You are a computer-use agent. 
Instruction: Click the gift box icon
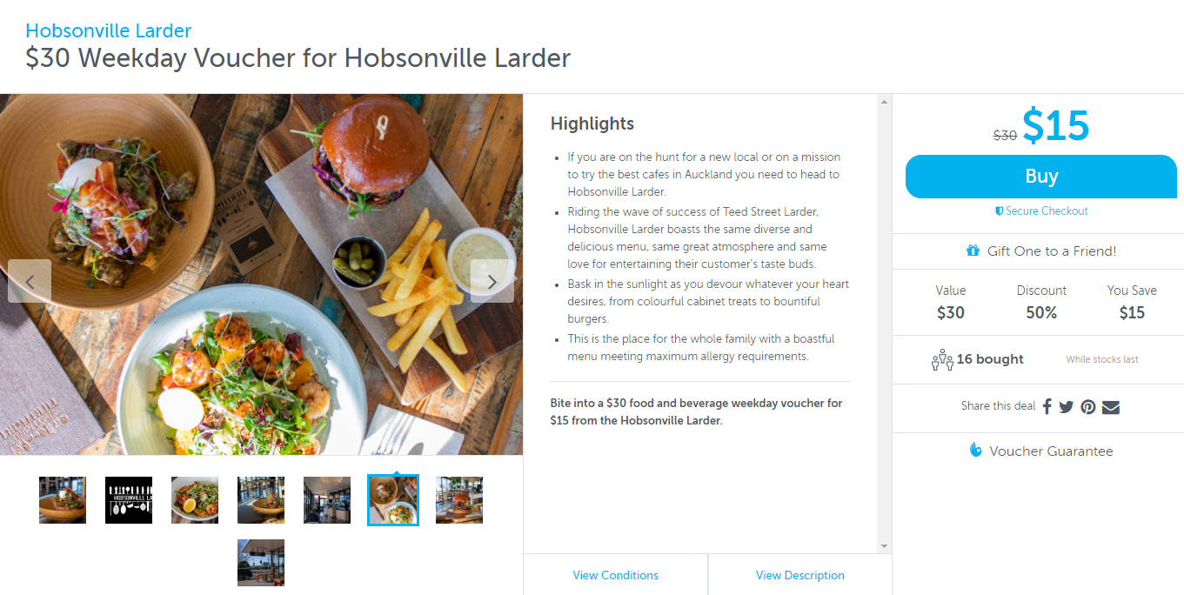click(973, 251)
